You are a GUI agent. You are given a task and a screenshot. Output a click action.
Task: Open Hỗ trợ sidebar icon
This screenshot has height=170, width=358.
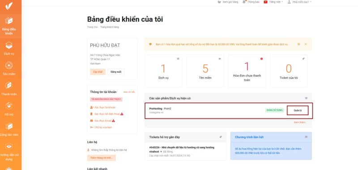(9, 106)
